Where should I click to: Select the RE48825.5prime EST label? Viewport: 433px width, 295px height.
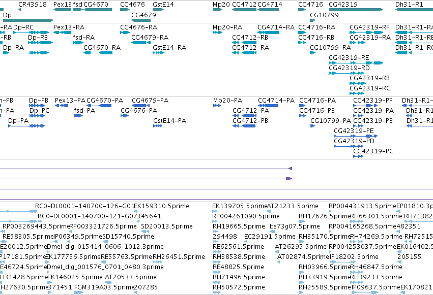[238, 267]
